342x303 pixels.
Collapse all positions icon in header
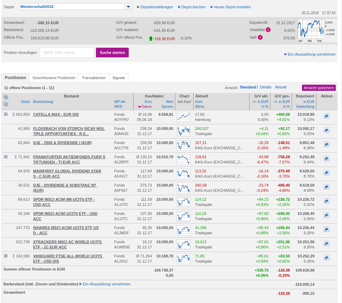(6, 104)
